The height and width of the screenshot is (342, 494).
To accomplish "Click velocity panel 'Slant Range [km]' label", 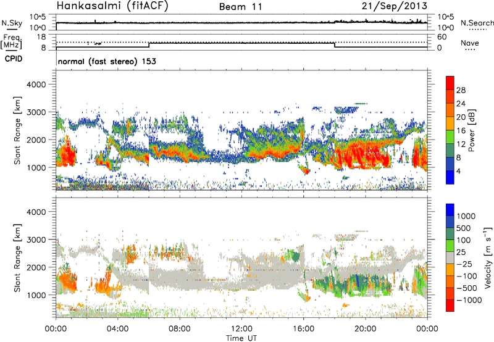I will [x=17, y=258].
